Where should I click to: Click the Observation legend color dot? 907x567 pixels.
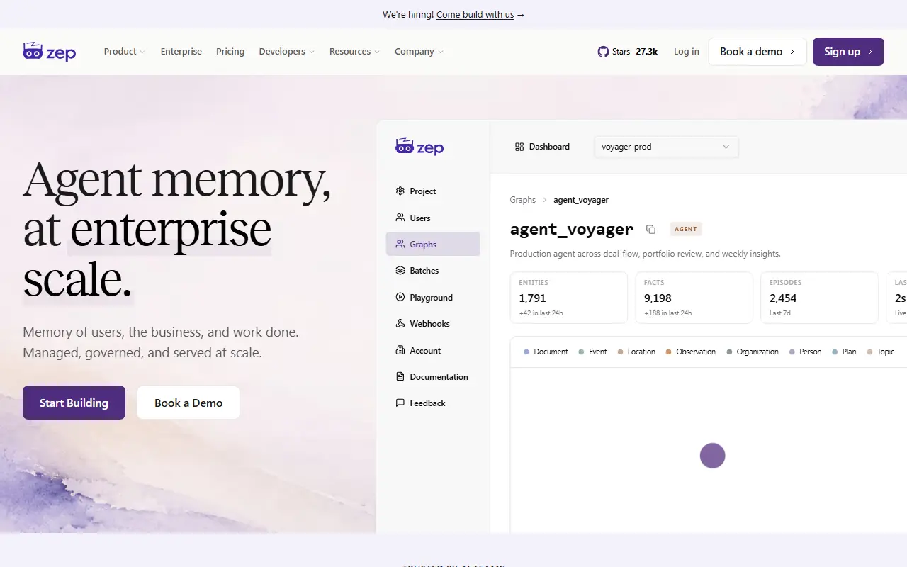point(669,352)
